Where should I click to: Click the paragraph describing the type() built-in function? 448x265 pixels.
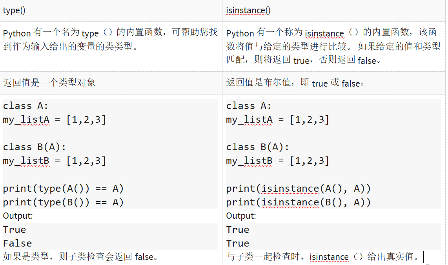coord(110,40)
